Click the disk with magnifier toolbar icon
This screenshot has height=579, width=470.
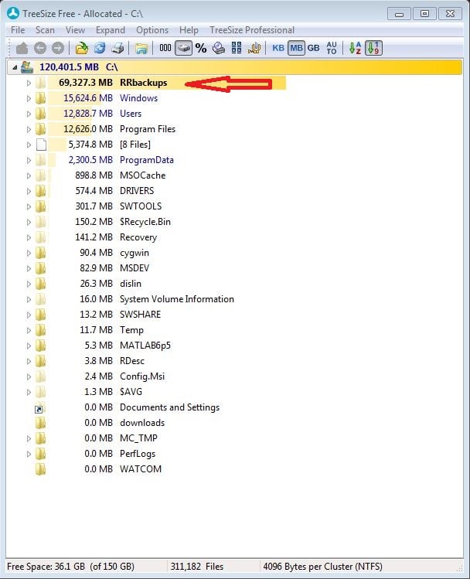[x=219, y=48]
